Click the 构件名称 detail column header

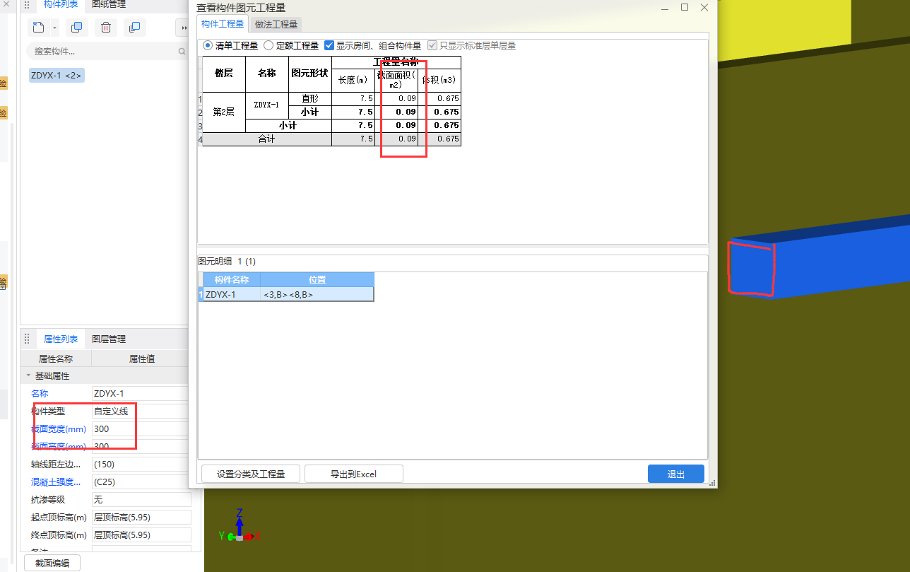[232, 279]
